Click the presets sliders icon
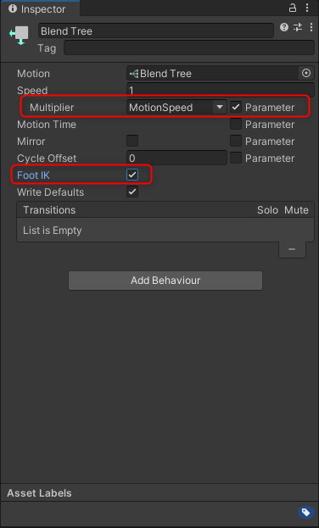This screenshot has height=528, width=319. coord(298,28)
